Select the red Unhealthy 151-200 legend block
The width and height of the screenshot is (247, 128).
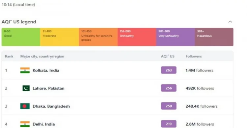click(137, 37)
